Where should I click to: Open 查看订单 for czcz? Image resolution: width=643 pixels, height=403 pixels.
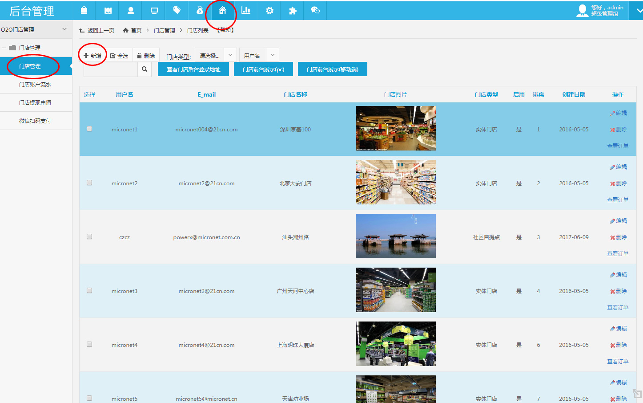pyautogui.click(x=618, y=254)
